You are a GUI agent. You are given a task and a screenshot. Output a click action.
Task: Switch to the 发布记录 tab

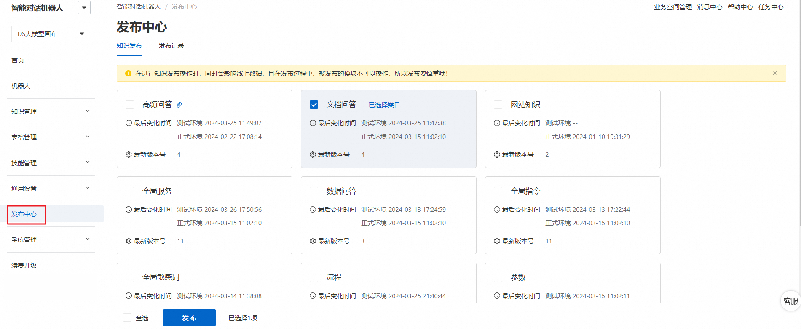pyautogui.click(x=171, y=46)
